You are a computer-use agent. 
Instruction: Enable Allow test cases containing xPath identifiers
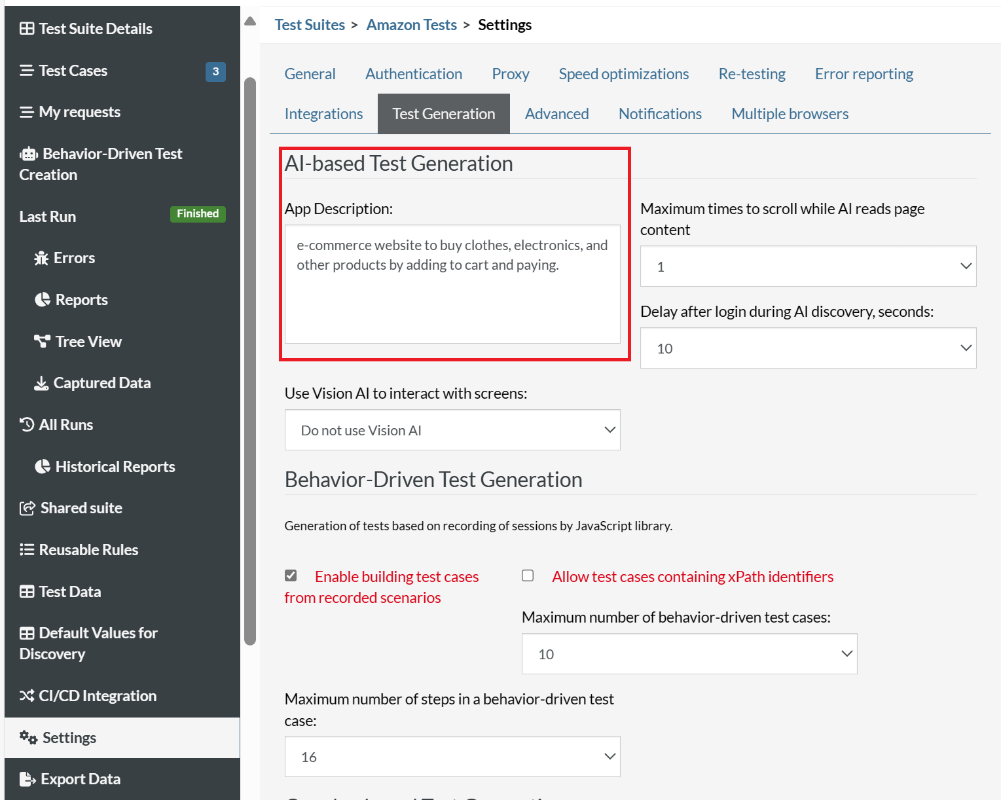[x=528, y=575]
